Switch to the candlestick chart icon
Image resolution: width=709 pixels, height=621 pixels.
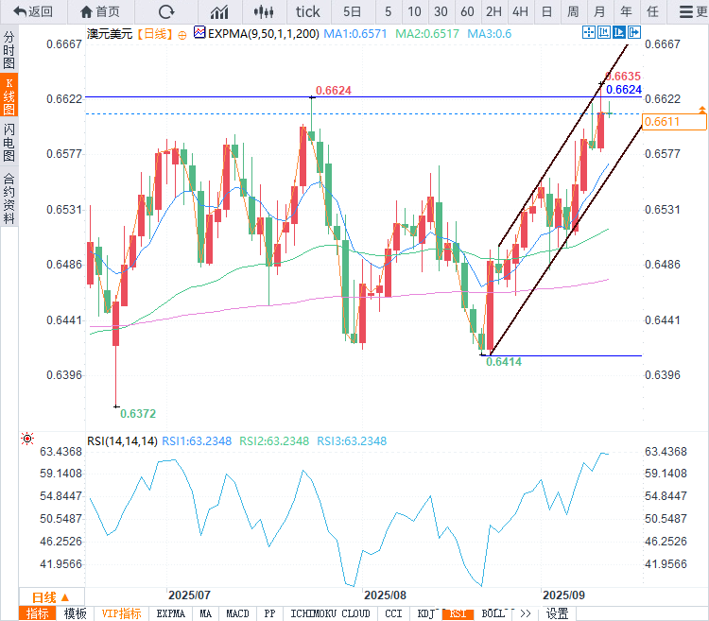pyautogui.click(x=264, y=11)
